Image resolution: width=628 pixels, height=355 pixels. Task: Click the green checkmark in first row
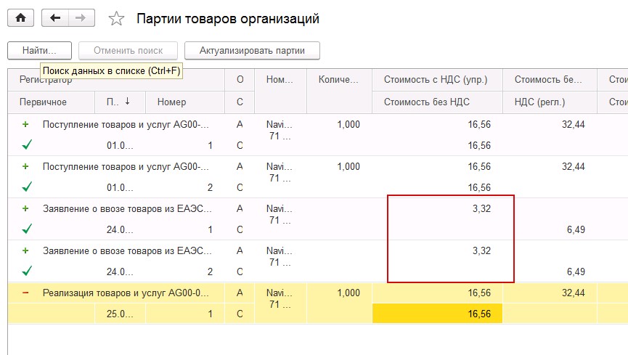(x=27, y=145)
